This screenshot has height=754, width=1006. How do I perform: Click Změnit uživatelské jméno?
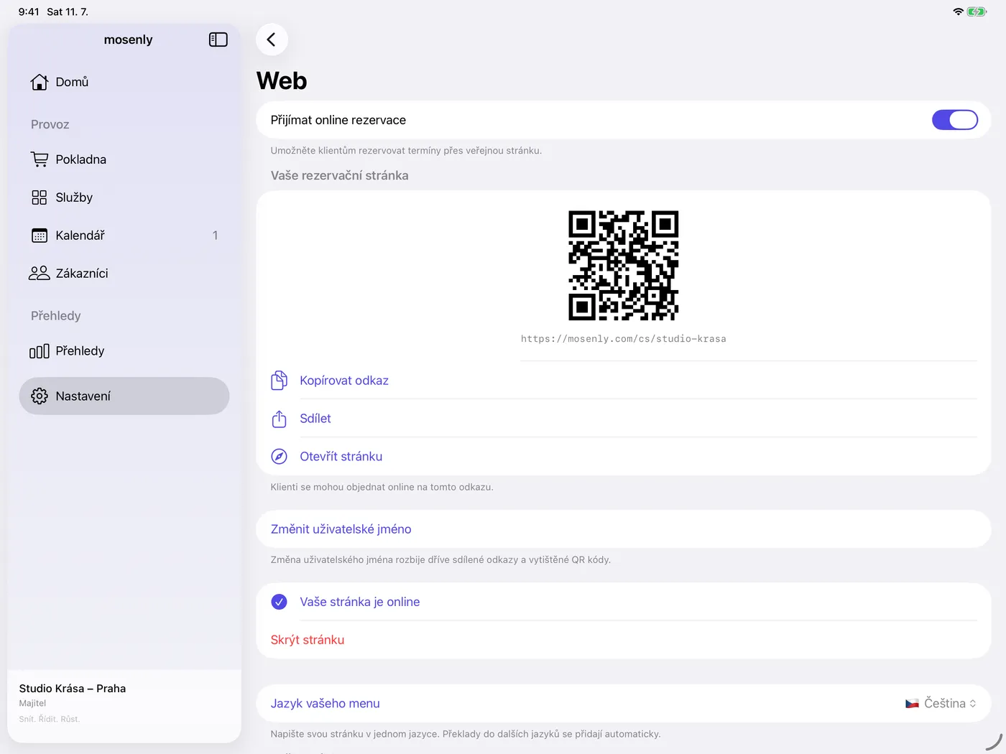(624, 529)
